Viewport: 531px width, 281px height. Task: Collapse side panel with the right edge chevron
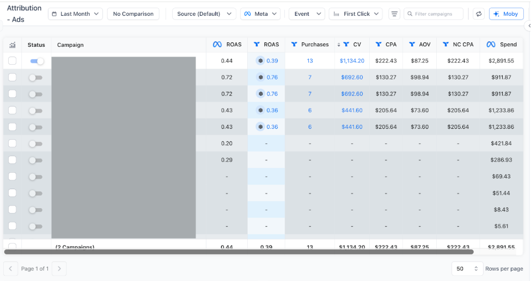pos(528,26)
